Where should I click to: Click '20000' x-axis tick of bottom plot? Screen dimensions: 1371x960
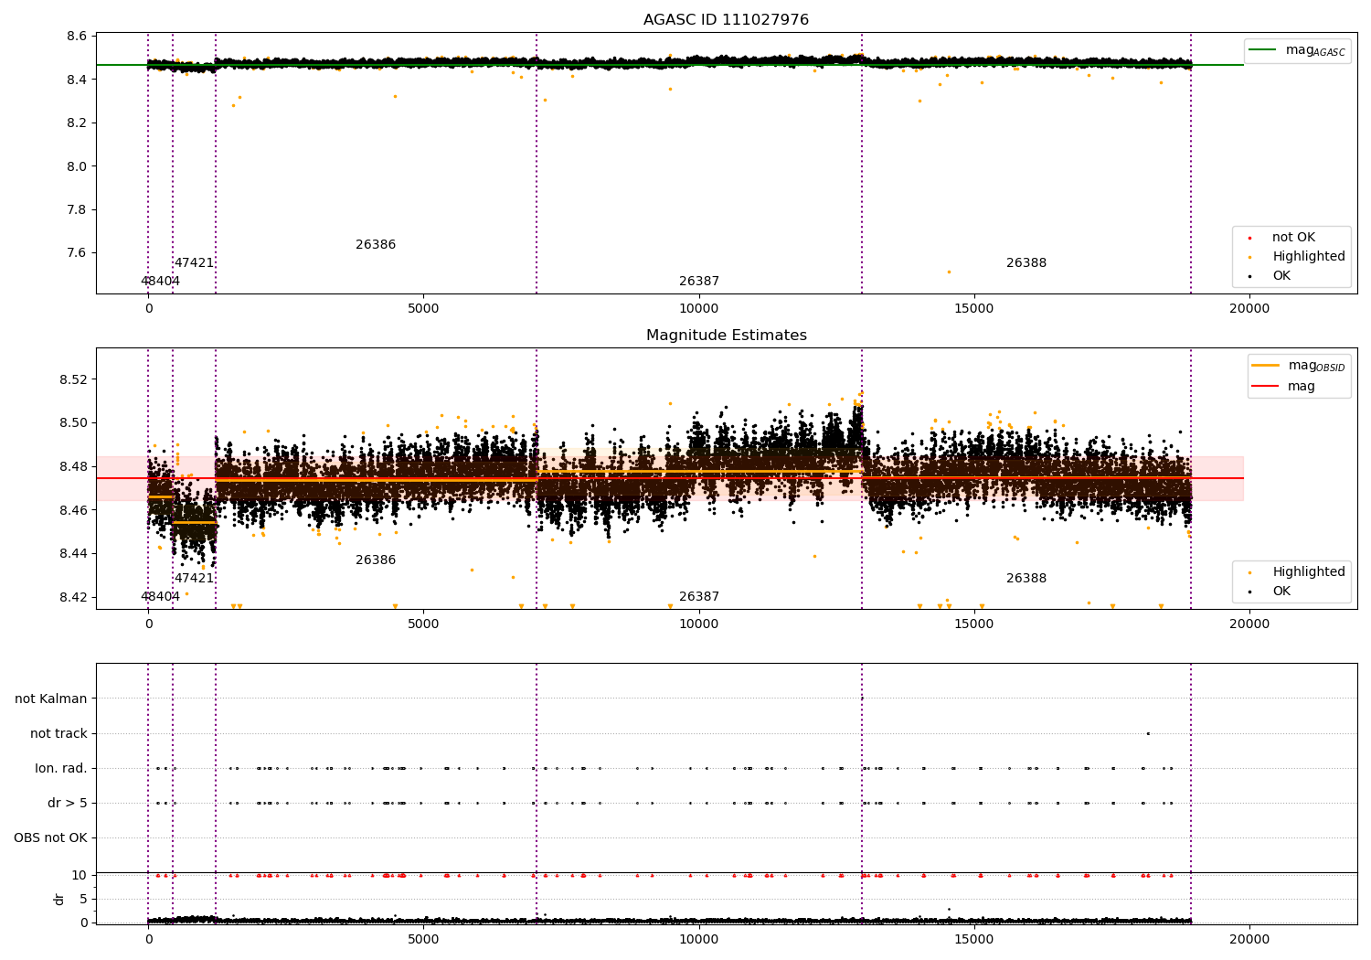pyautogui.click(x=1249, y=939)
